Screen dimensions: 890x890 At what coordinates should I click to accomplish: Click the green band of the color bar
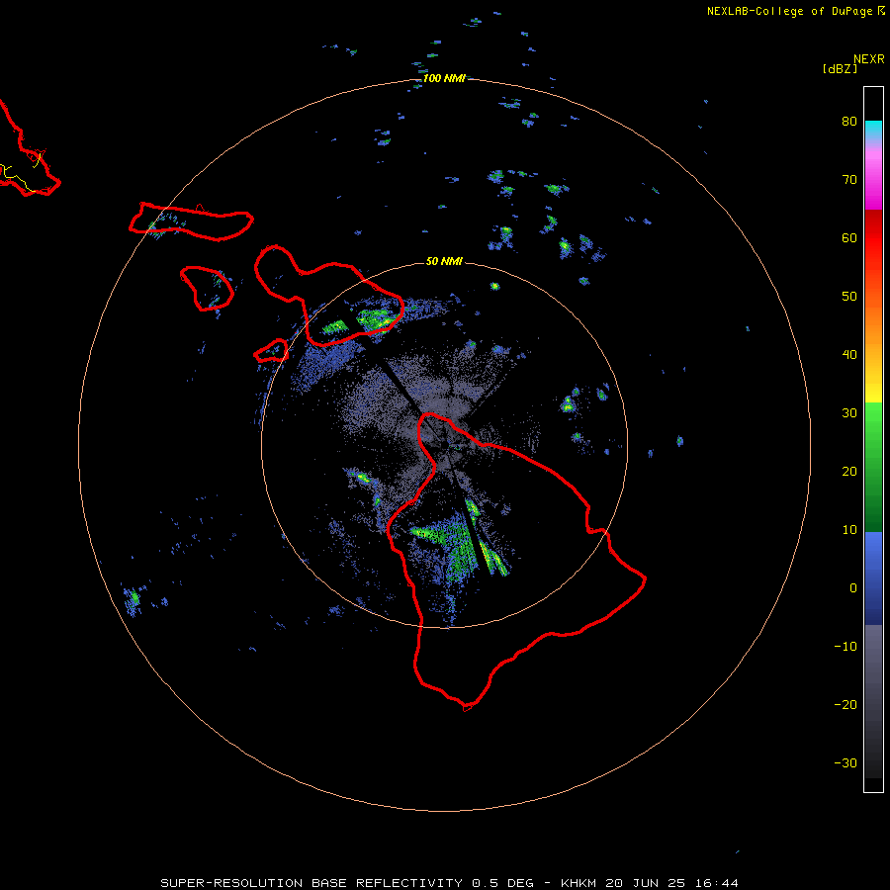(x=873, y=467)
